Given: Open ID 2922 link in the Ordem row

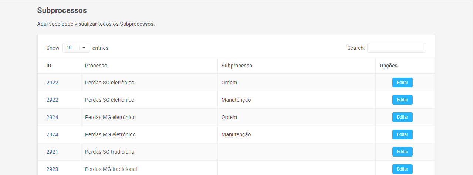Looking at the screenshot, I should [x=52, y=83].
